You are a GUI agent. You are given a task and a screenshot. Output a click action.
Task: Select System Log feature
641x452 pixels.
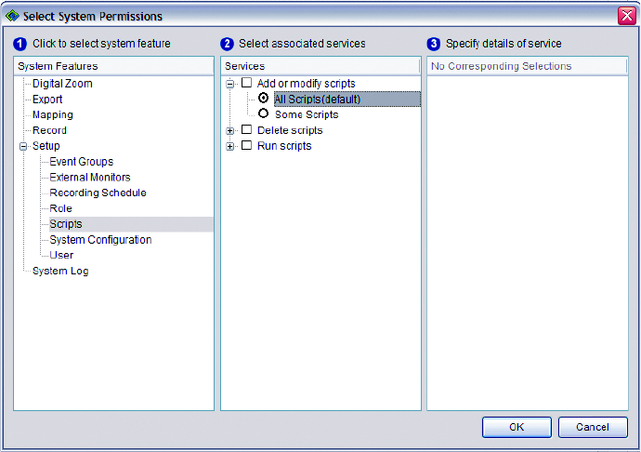pos(60,272)
